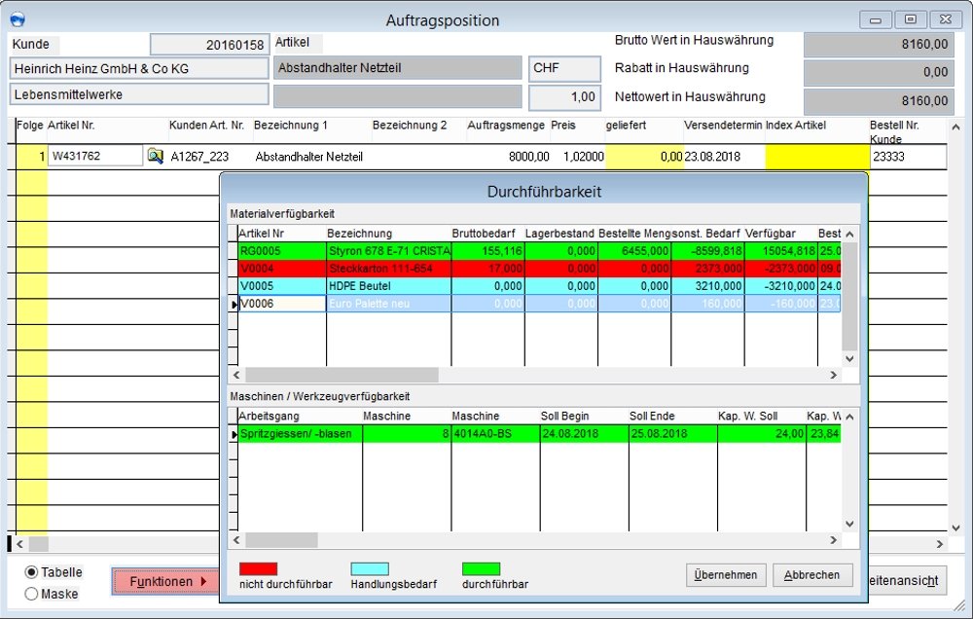
Task: Select the Tabelle radio button
Action: tap(31, 572)
